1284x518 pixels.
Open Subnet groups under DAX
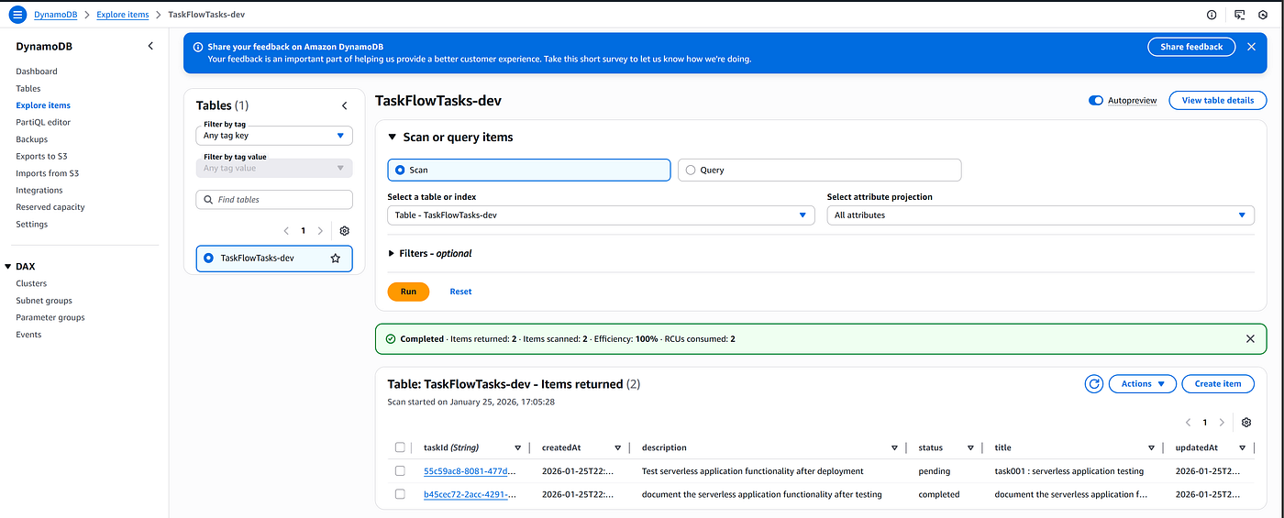coord(44,301)
